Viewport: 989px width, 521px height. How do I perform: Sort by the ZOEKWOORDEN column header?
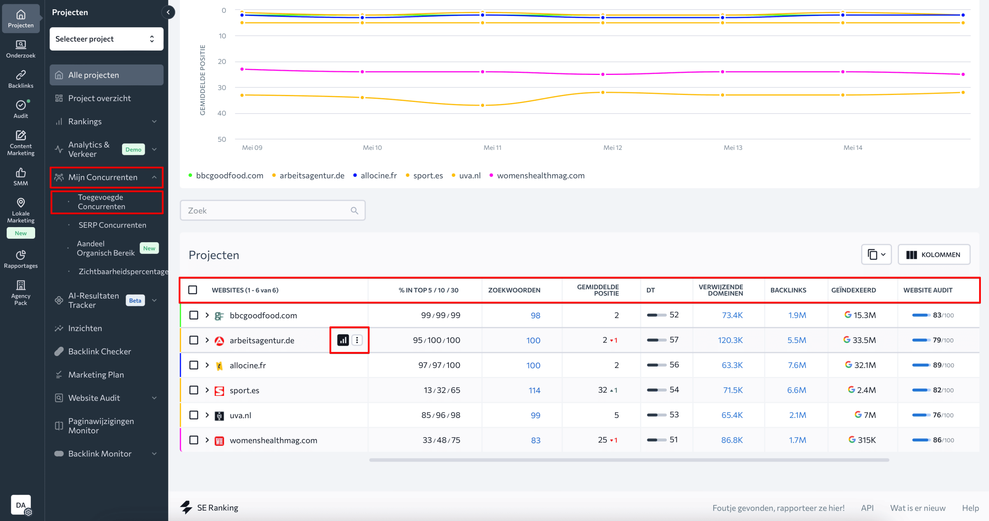pos(514,290)
